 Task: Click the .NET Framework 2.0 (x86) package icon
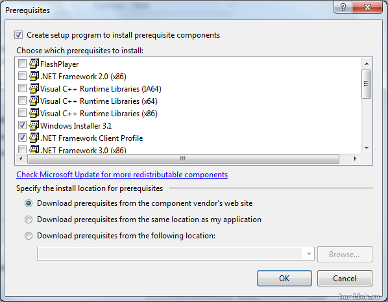coord(34,76)
